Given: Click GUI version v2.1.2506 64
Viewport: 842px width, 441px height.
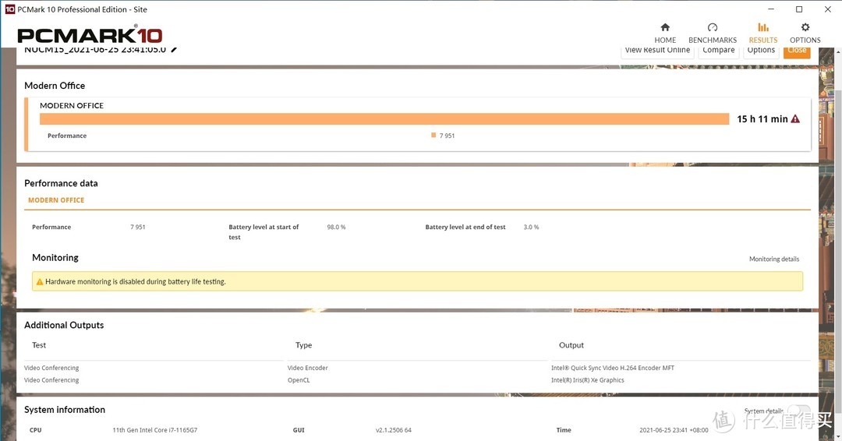Looking at the screenshot, I should 394,430.
